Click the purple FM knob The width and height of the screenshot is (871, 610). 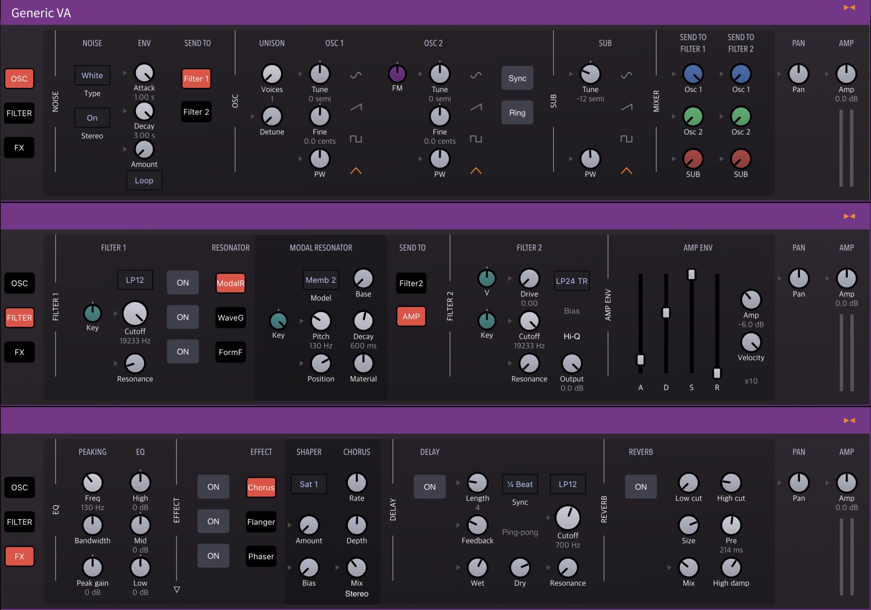397,73
